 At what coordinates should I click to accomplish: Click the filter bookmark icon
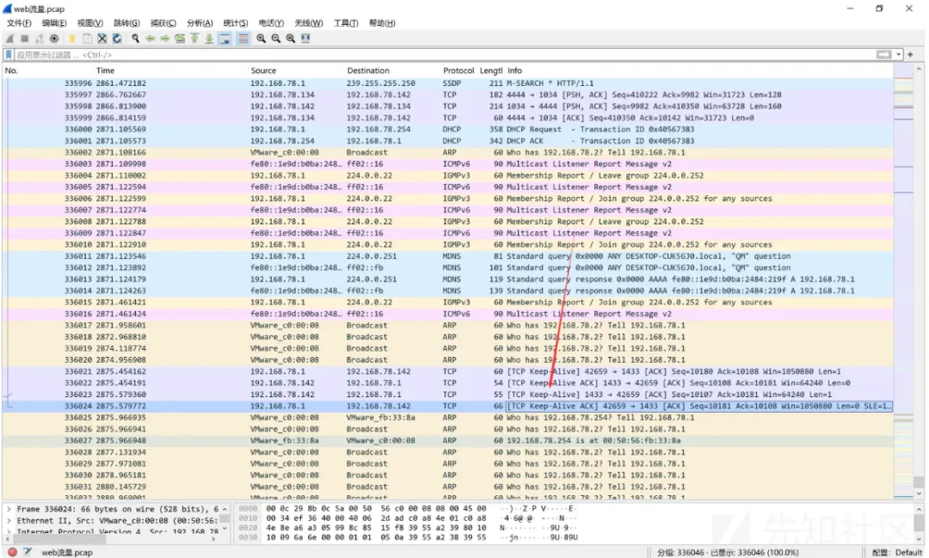[9, 54]
